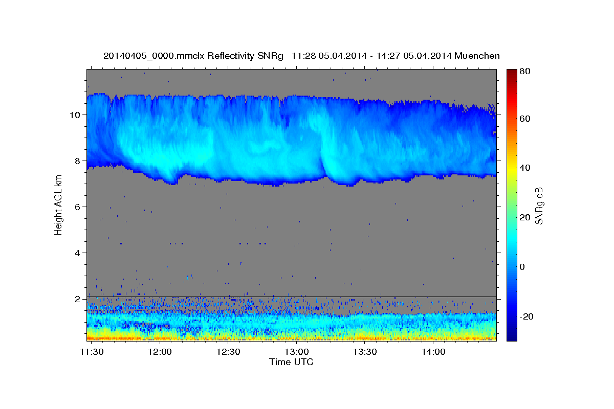Select the 13:00 time axis label
Image resolution: width=614 pixels, height=409 pixels.
[x=296, y=352]
